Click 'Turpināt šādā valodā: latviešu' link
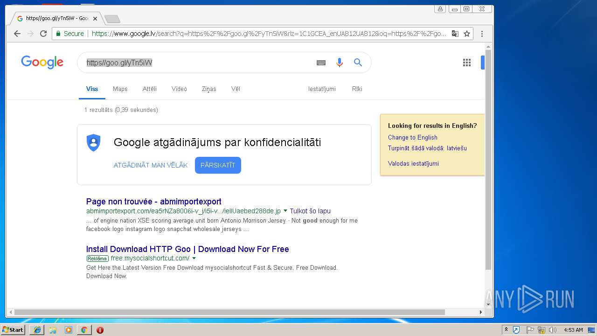This screenshot has width=597, height=336. pos(427,148)
